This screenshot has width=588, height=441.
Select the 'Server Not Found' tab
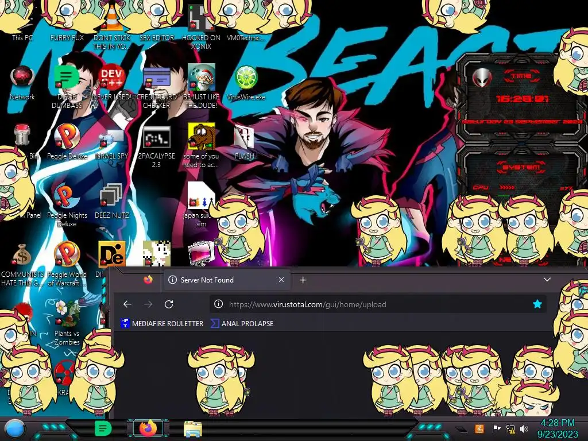tap(227, 280)
